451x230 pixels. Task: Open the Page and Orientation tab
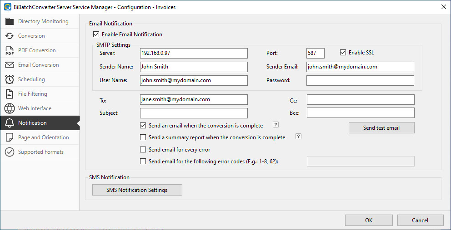click(x=43, y=137)
